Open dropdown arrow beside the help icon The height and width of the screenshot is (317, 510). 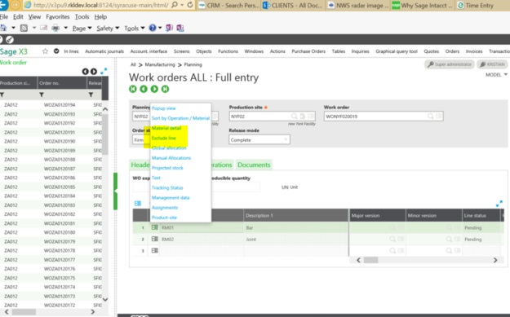click(x=160, y=28)
